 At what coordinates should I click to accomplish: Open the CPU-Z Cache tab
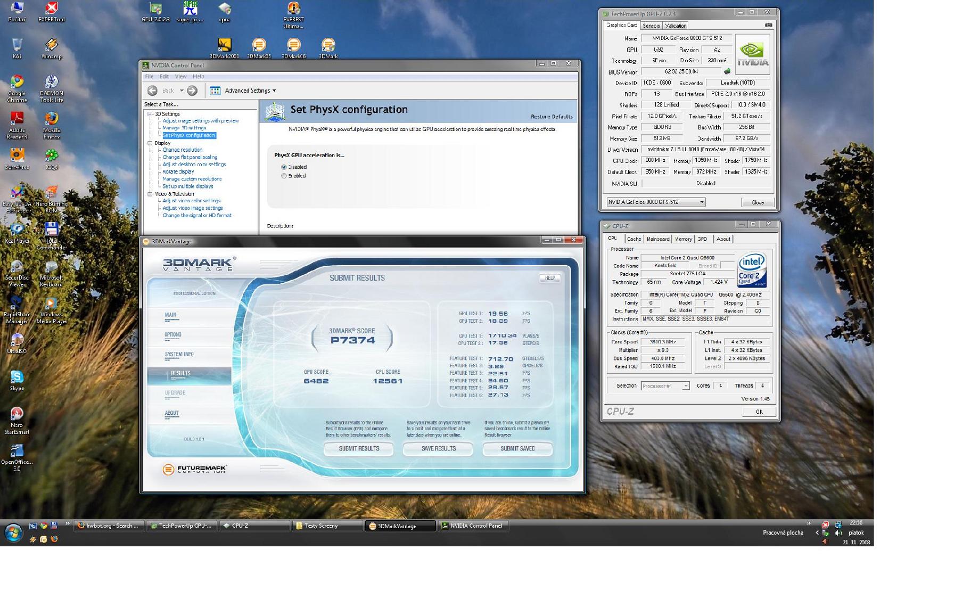coord(633,239)
